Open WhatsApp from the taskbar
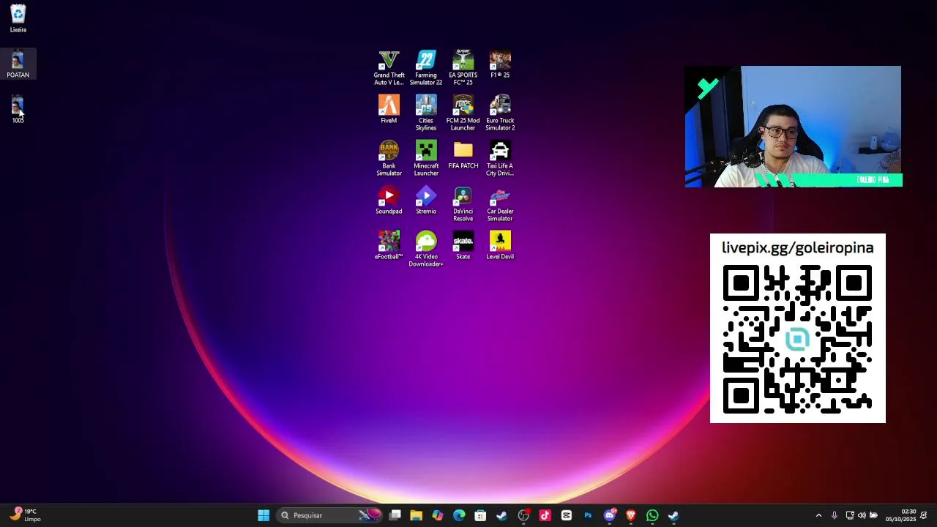 coord(652,515)
